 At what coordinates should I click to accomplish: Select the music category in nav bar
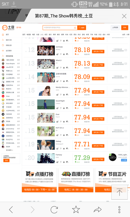click(50, 35)
